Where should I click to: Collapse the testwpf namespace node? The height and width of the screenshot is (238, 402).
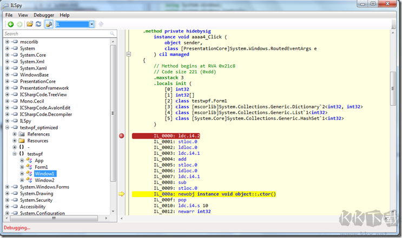pos(14,154)
